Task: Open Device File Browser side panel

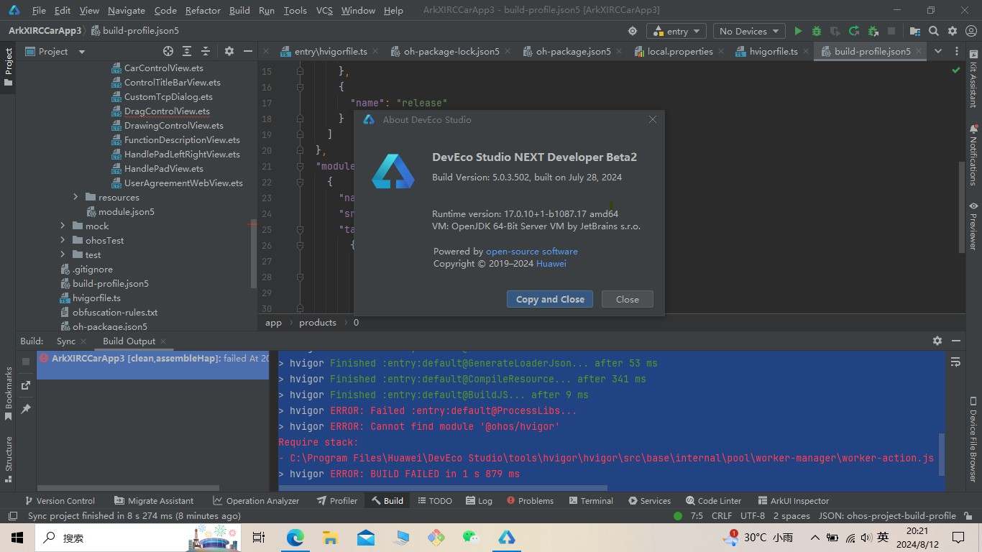Action: [973, 439]
